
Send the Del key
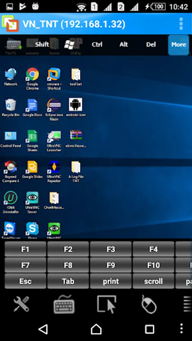[x=151, y=45]
